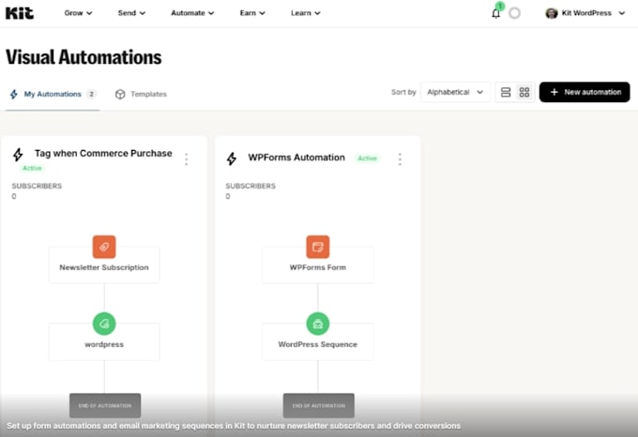
Task: Click the Templates cube icon
Action: click(x=120, y=95)
